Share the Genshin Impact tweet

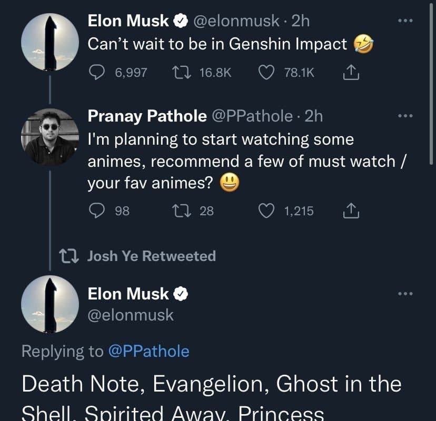[x=351, y=73]
